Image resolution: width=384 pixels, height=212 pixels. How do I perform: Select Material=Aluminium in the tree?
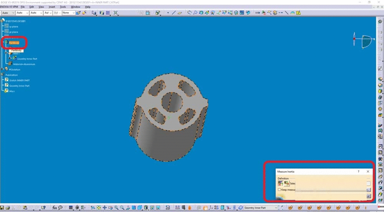click(x=24, y=64)
